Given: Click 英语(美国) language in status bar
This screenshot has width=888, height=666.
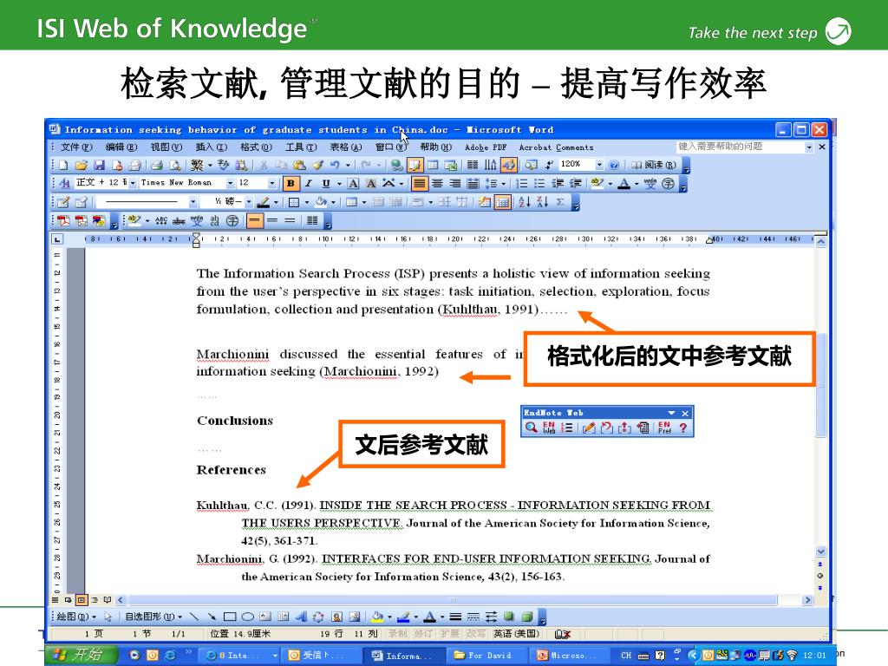Looking at the screenshot, I should point(516,634).
